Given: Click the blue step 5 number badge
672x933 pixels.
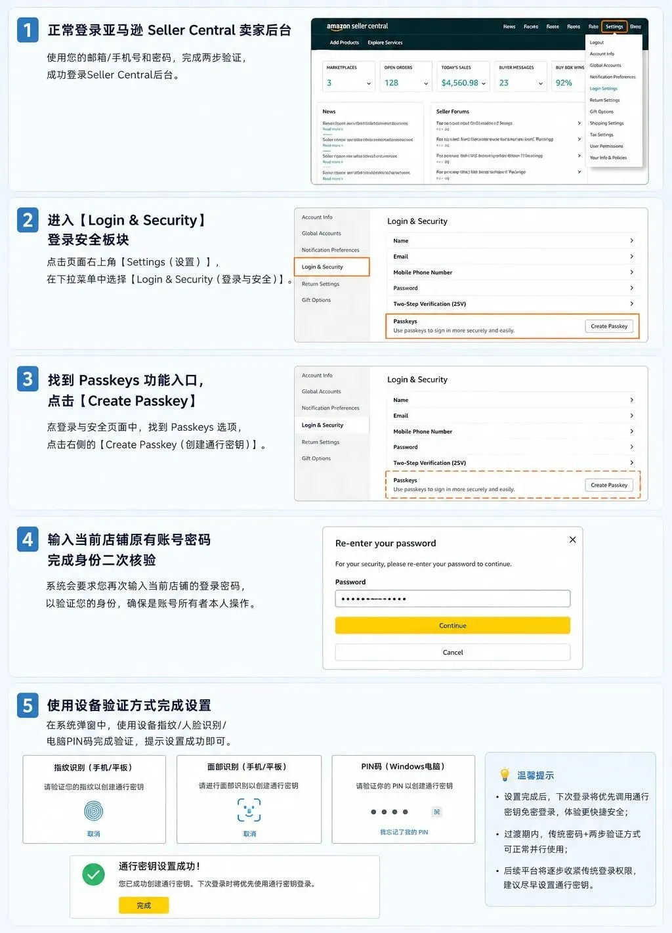Looking at the screenshot, I should (x=28, y=706).
